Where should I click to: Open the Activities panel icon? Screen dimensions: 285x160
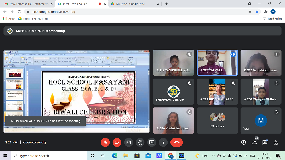(275, 142)
